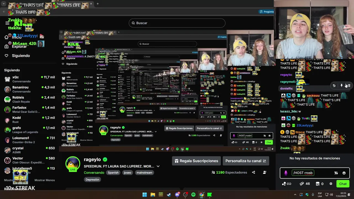Click the Pregunta button in browser toolbar

pos(267,12)
